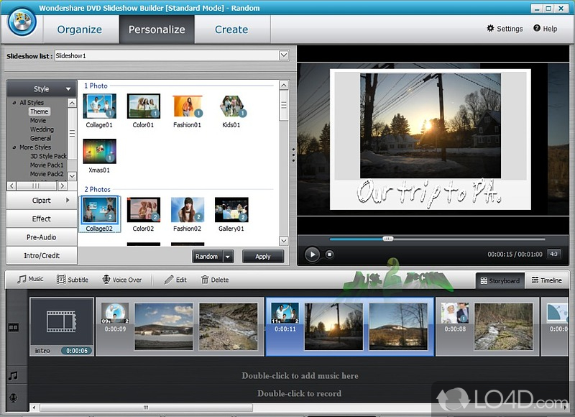Open the Pre-Audio panel

(x=42, y=237)
